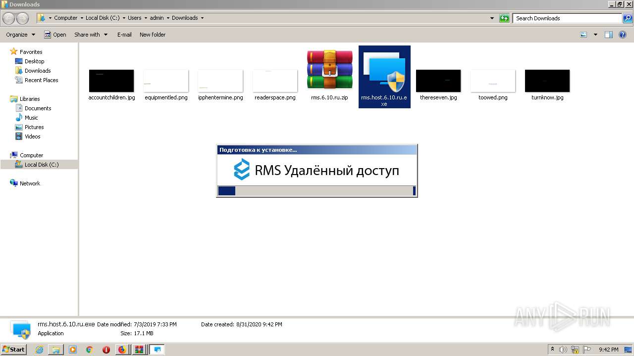Open the Documents library
Image resolution: width=634 pixels, height=356 pixels.
[38, 108]
